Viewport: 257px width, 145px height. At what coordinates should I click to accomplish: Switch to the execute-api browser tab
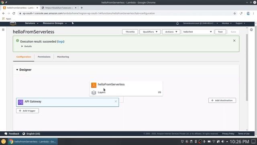click(59, 8)
